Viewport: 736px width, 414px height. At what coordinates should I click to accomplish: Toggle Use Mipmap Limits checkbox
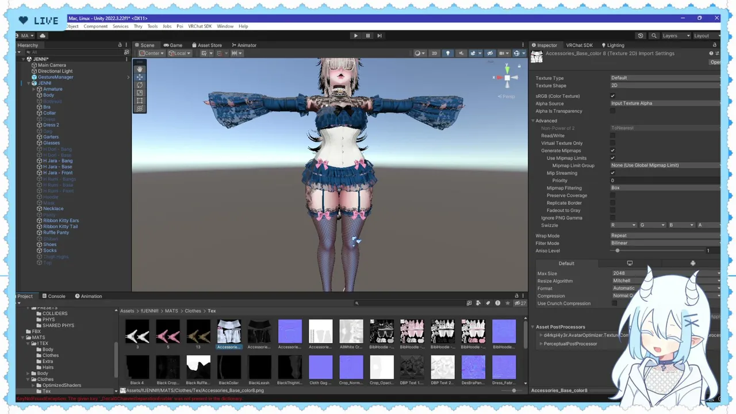[x=613, y=158]
